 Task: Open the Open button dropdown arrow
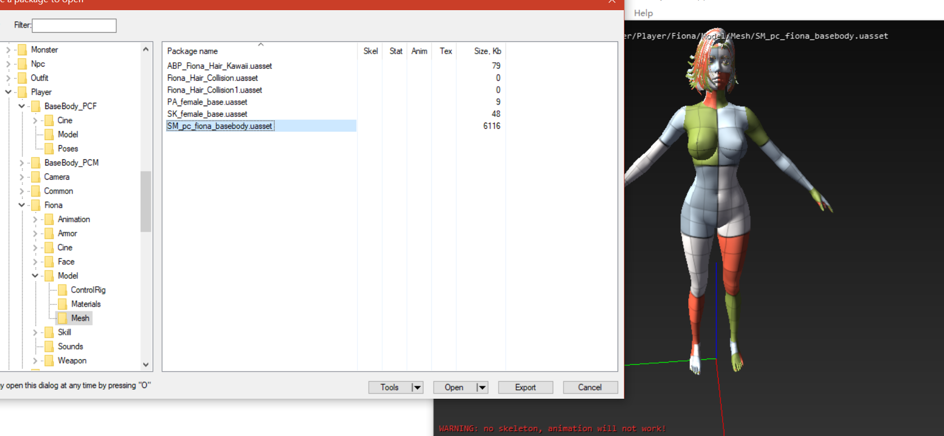(x=482, y=387)
